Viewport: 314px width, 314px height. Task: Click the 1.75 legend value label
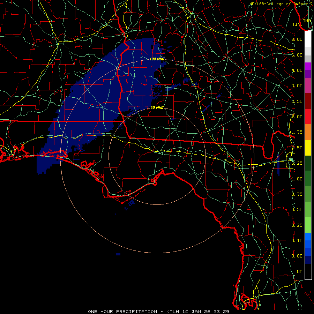pos(297,132)
